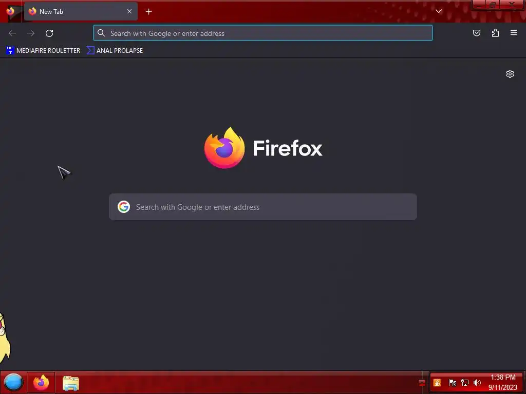Screen dimensions: 526x394
Task: Reload the current page
Action: (49, 33)
